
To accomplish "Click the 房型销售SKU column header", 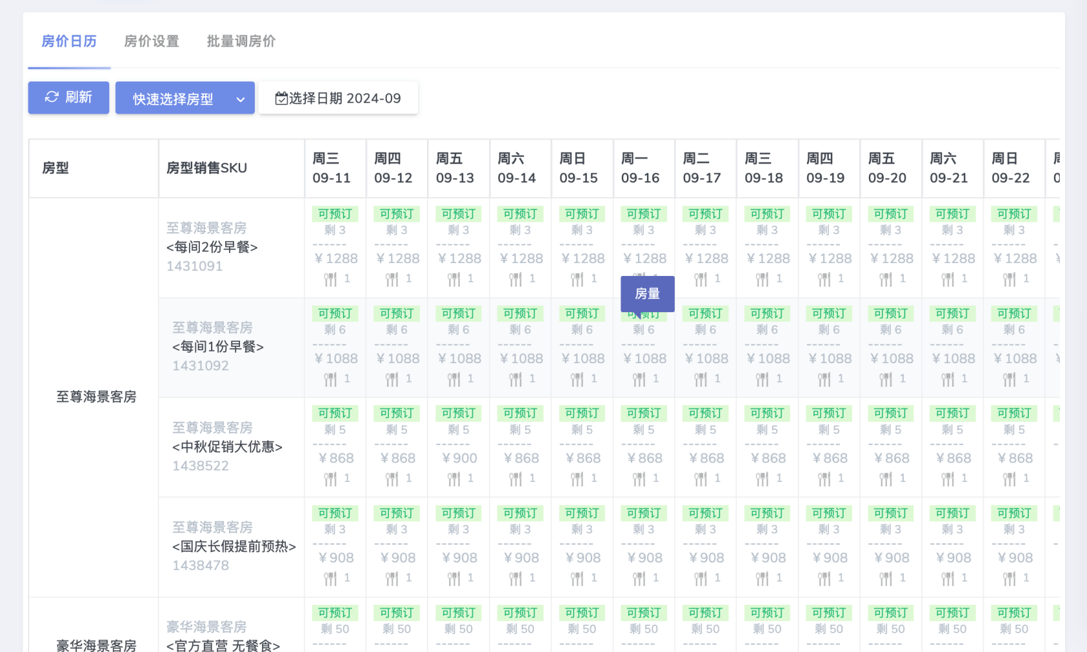I will pos(231,168).
